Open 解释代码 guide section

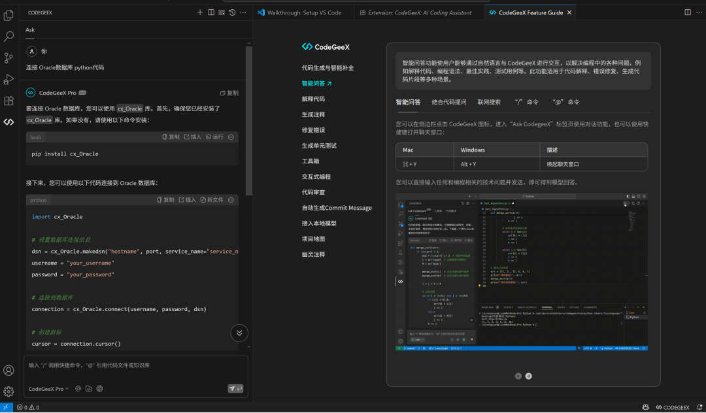click(x=313, y=99)
